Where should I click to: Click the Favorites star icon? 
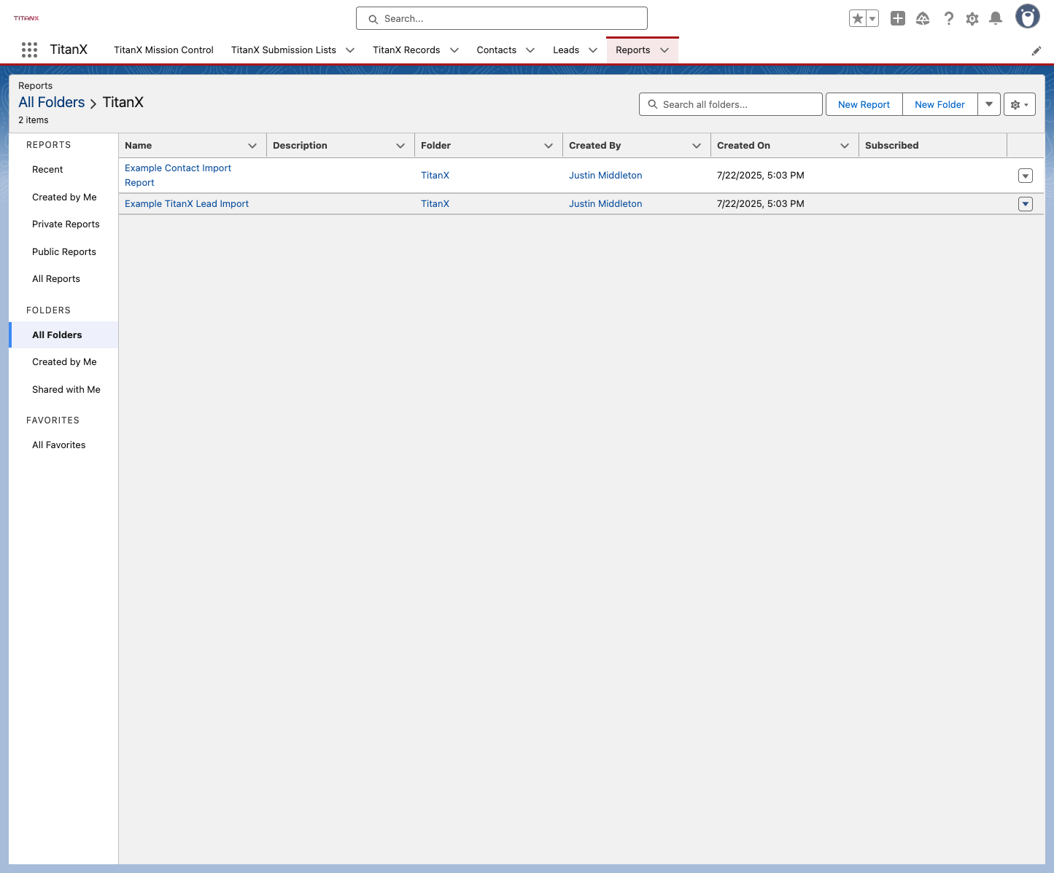point(858,19)
